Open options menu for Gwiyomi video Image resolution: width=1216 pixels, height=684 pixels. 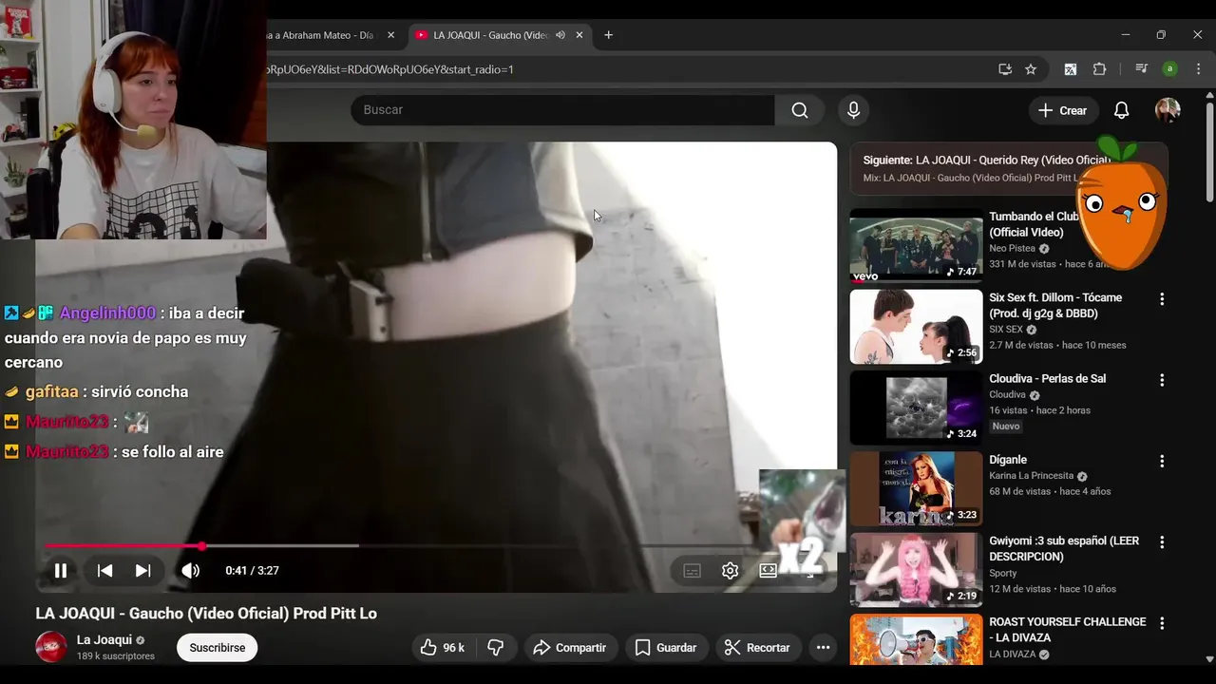(1161, 542)
